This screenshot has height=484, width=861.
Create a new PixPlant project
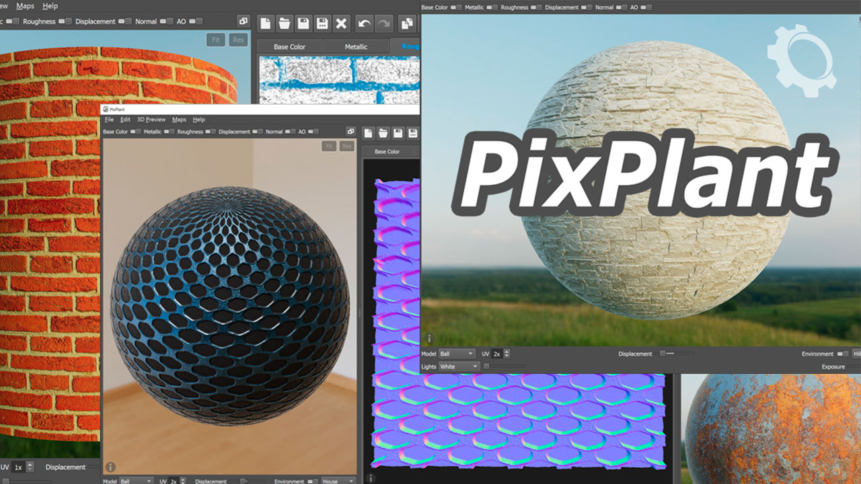click(x=265, y=23)
